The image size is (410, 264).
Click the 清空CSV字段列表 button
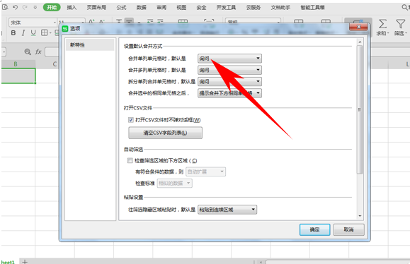tap(165, 133)
